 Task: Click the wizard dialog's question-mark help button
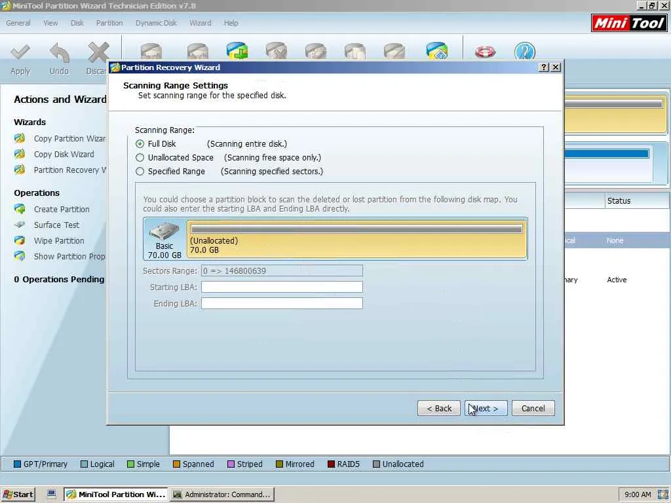543,67
